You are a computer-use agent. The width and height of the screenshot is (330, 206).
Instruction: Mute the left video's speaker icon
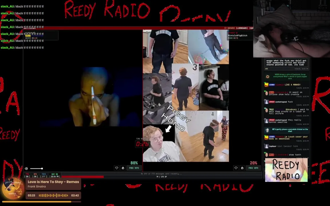(26, 169)
